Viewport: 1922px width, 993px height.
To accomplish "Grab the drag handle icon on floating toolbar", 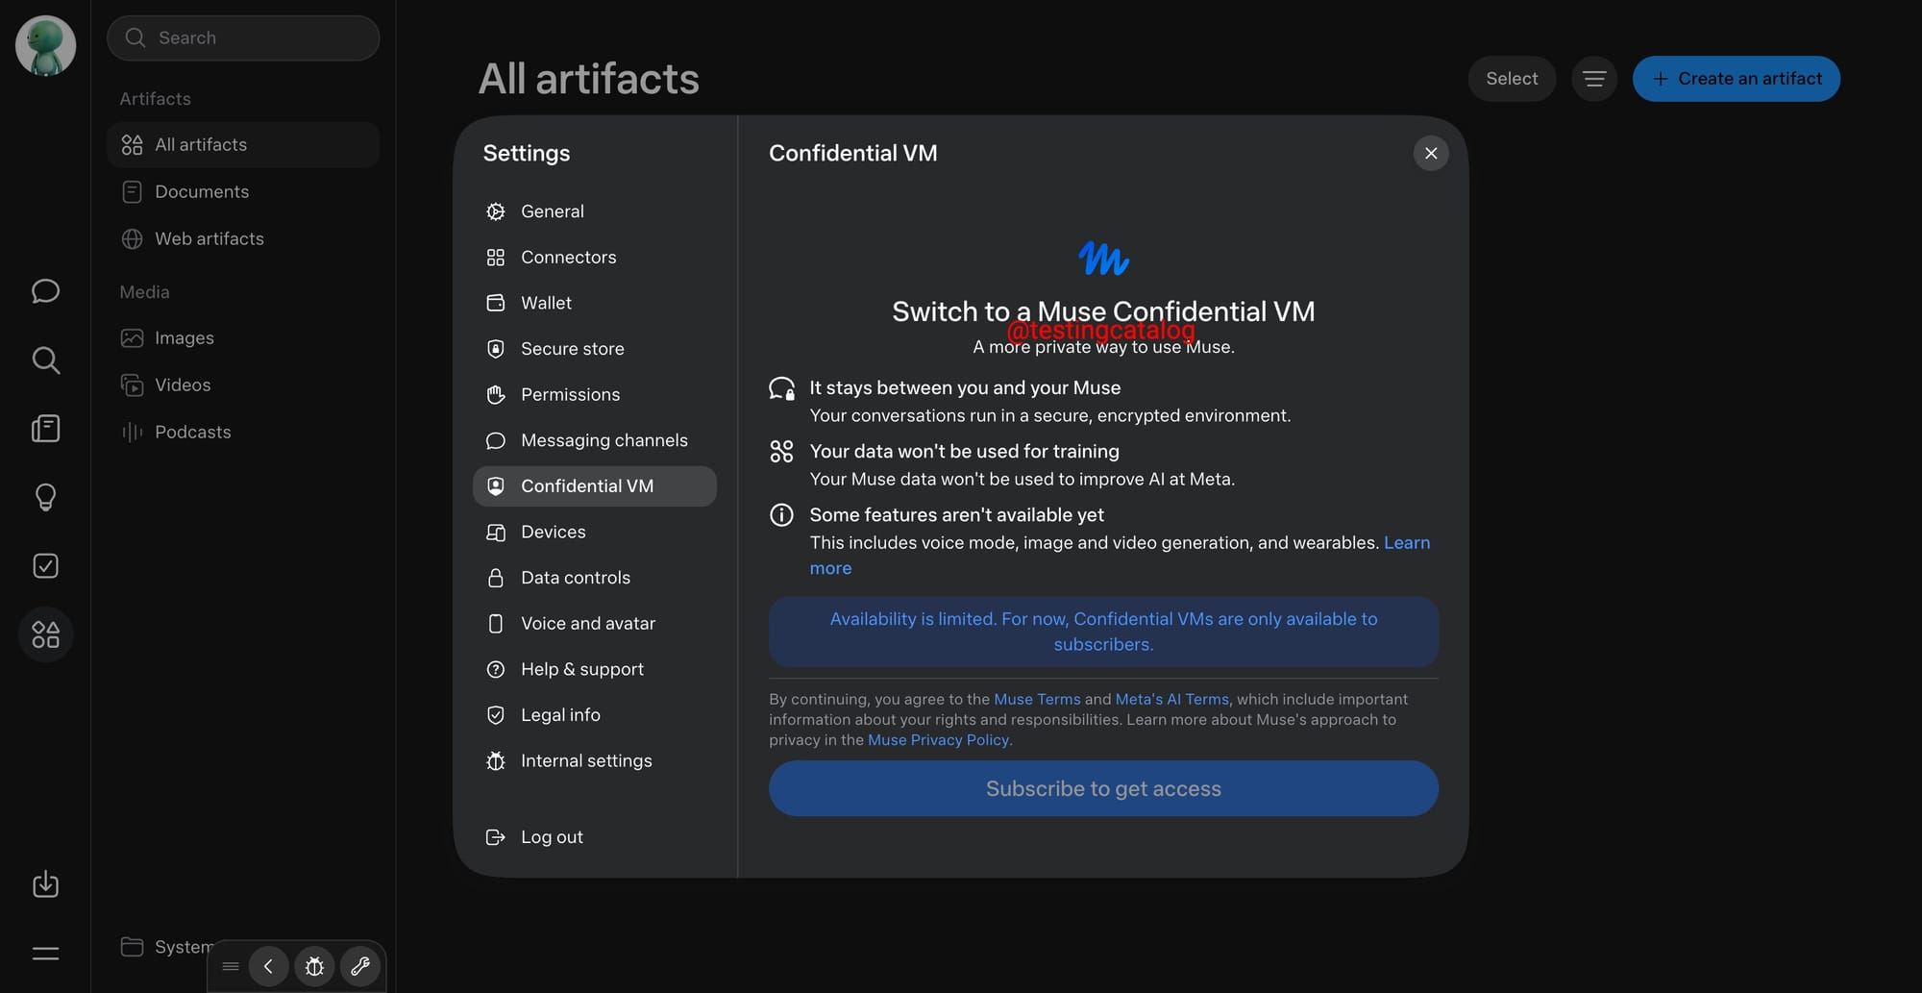I will coord(231,967).
